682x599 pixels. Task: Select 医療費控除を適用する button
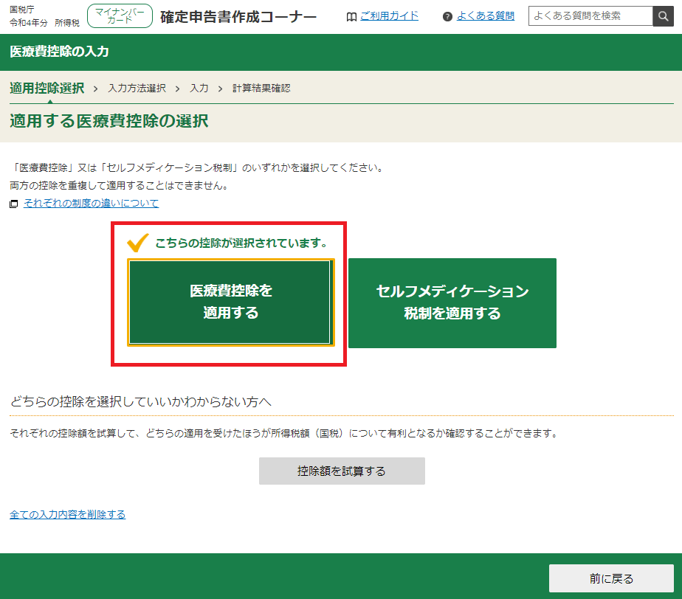pyautogui.click(x=230, y=302)
